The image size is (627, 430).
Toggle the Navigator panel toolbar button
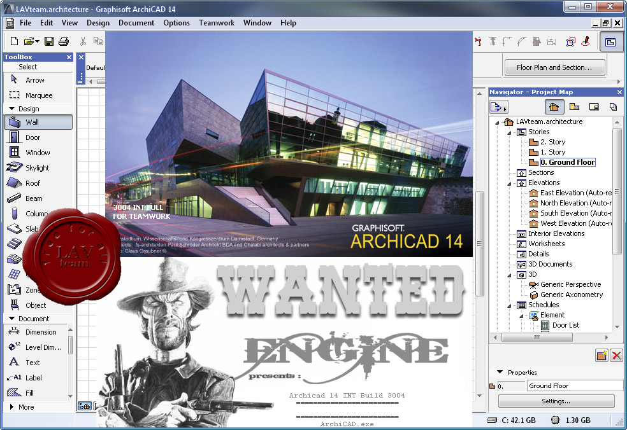point(610,42)
